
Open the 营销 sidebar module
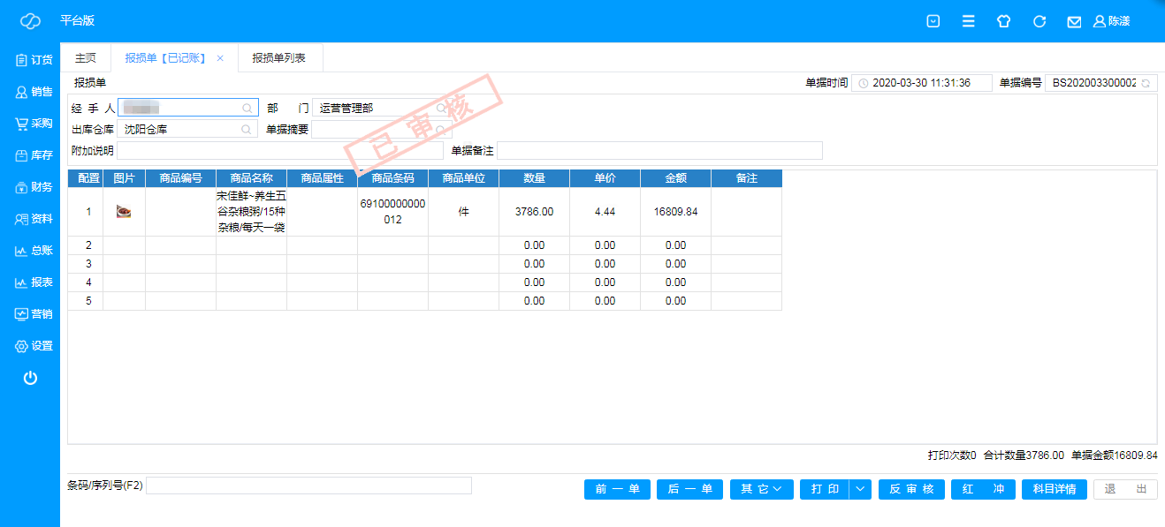tap(34, 314)
